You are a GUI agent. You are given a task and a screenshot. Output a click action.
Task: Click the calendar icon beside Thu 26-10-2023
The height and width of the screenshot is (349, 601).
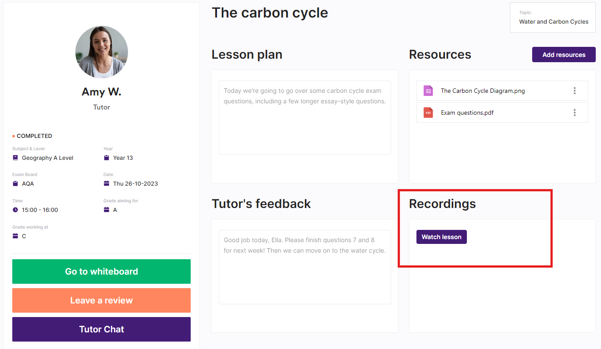pos(107,183)
